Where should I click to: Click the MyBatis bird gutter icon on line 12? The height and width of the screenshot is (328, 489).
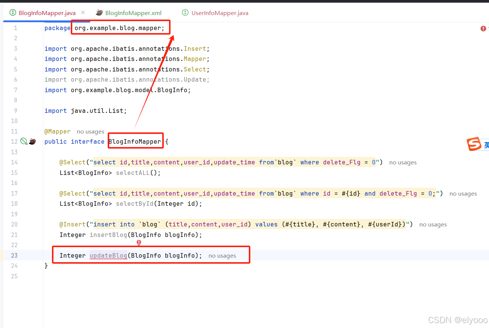[x=32, y=141]
